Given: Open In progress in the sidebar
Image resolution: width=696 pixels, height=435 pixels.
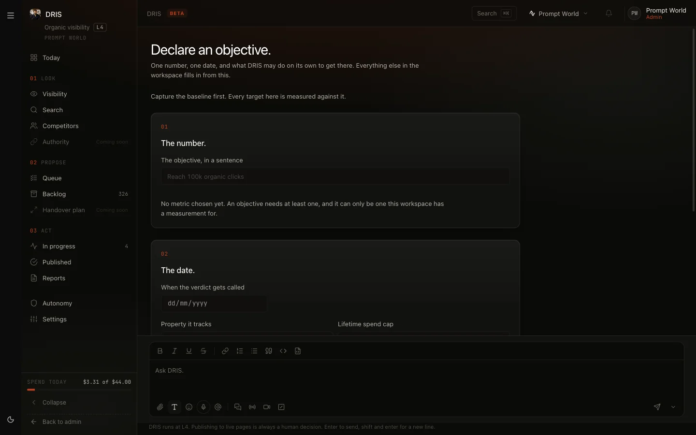Looking at the screenshot, I should pos(79,246).
